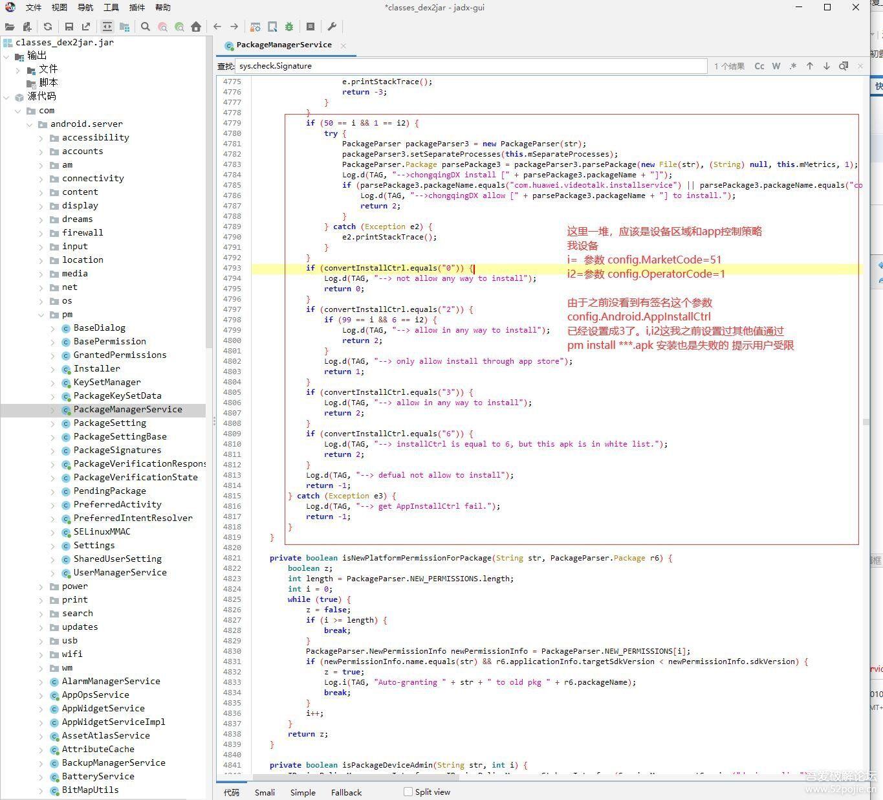The width and height of the screenshot is (883, 800).
Task: Launch the debugger green bug icon
Action: (289, 27)
